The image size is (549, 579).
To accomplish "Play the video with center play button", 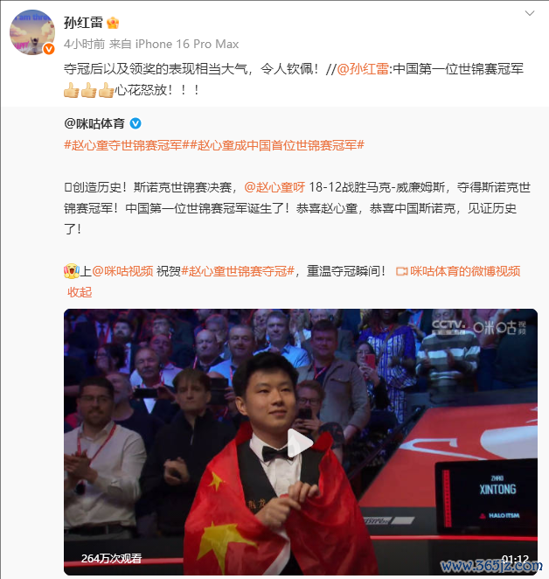I will click(300, 443).
